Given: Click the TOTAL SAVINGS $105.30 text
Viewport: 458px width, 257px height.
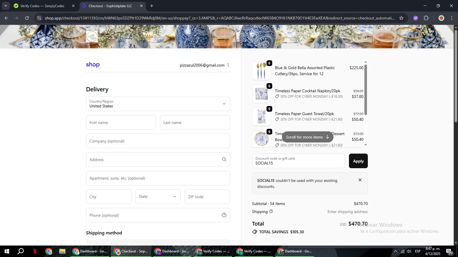Looking at the screenshot, I should click(282, 232).
